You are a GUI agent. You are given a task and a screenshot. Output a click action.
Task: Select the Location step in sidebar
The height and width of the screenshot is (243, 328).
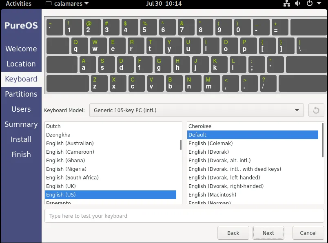(21, 64)
